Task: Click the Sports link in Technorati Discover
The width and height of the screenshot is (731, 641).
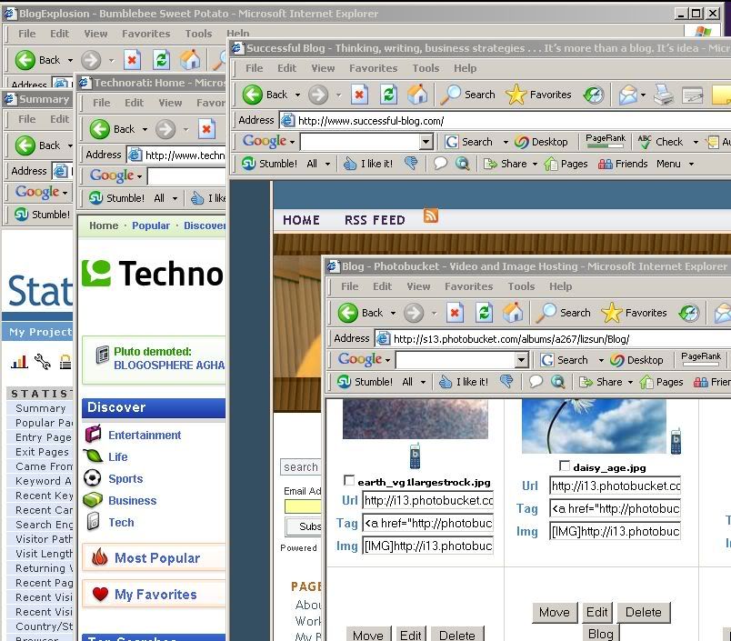Action: tap(125, 479)
